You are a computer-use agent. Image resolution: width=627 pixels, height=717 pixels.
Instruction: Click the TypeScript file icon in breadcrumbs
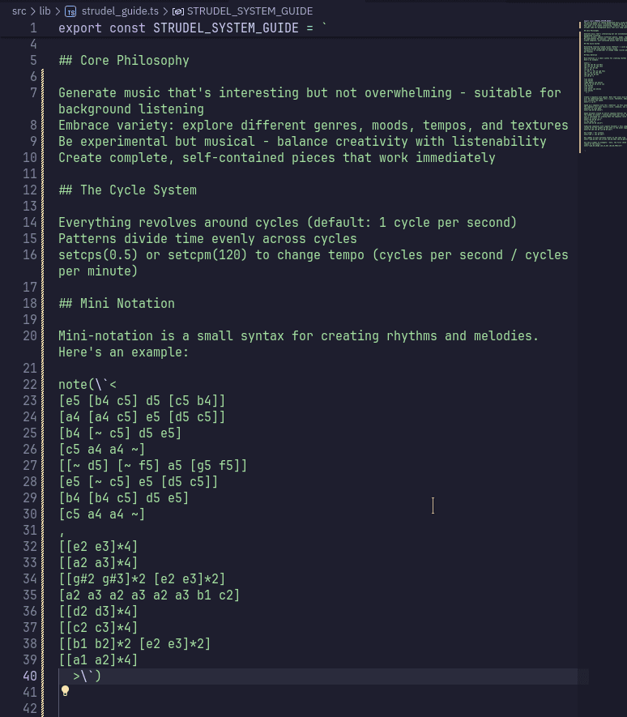(x=70, y=11)
